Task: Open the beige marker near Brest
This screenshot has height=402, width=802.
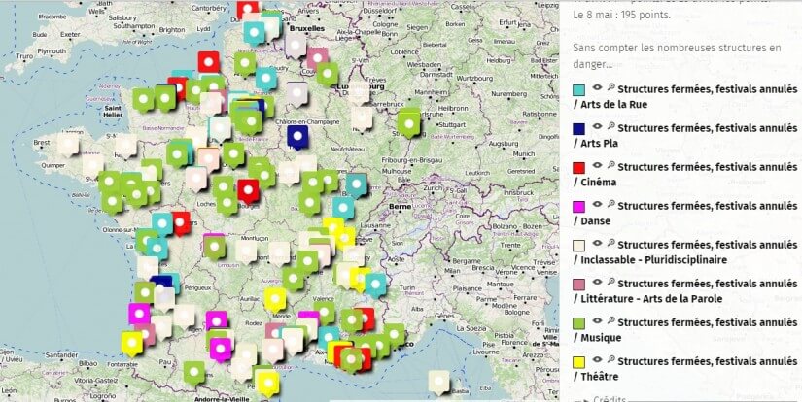Action: [x=68, y=145]
